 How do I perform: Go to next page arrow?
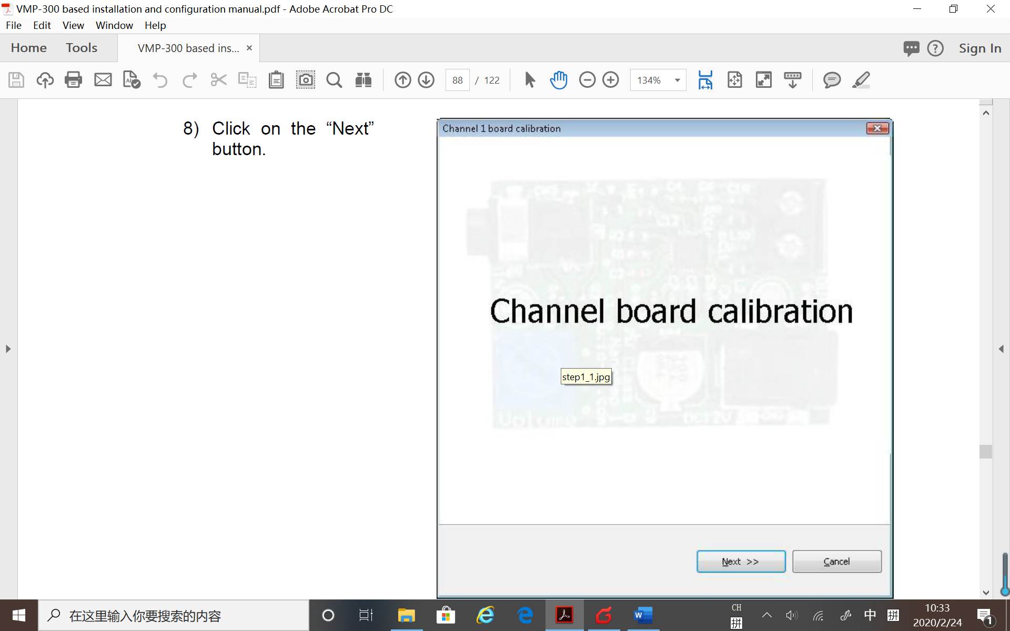tap(426, 80)
